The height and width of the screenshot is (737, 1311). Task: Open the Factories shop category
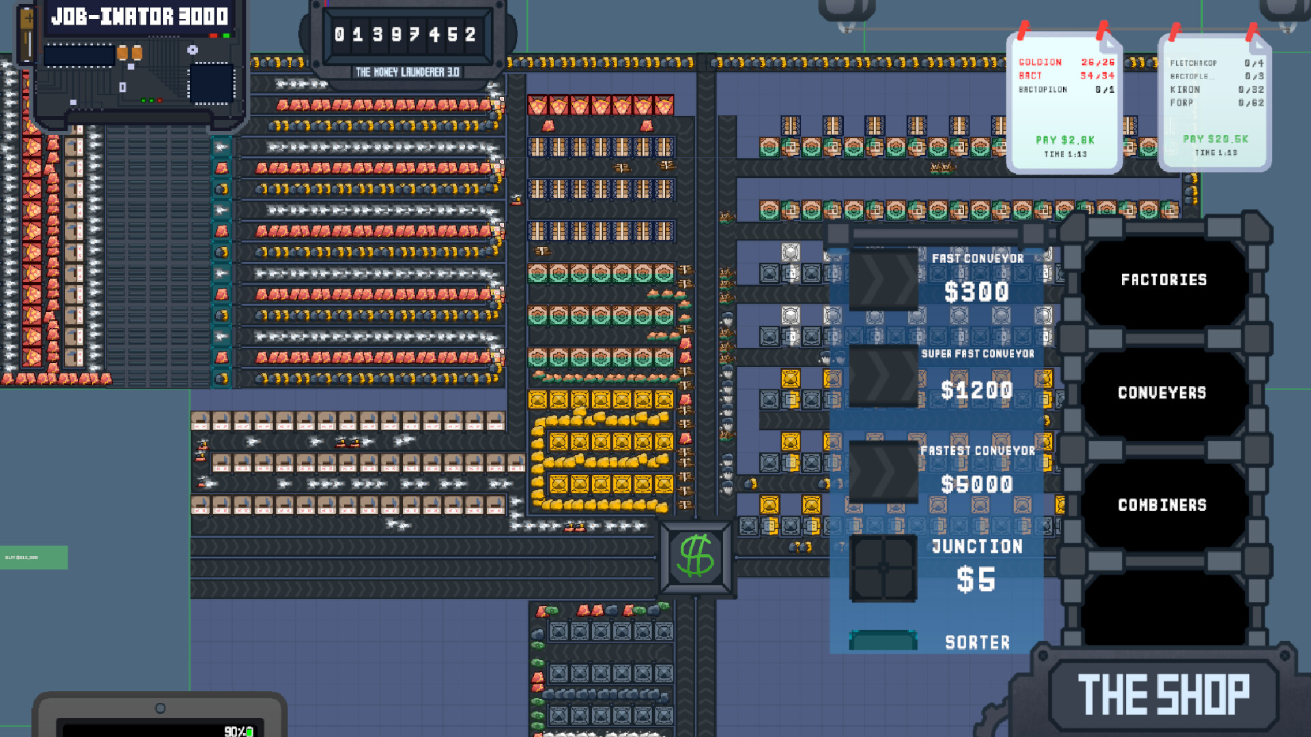point(1164,280)
